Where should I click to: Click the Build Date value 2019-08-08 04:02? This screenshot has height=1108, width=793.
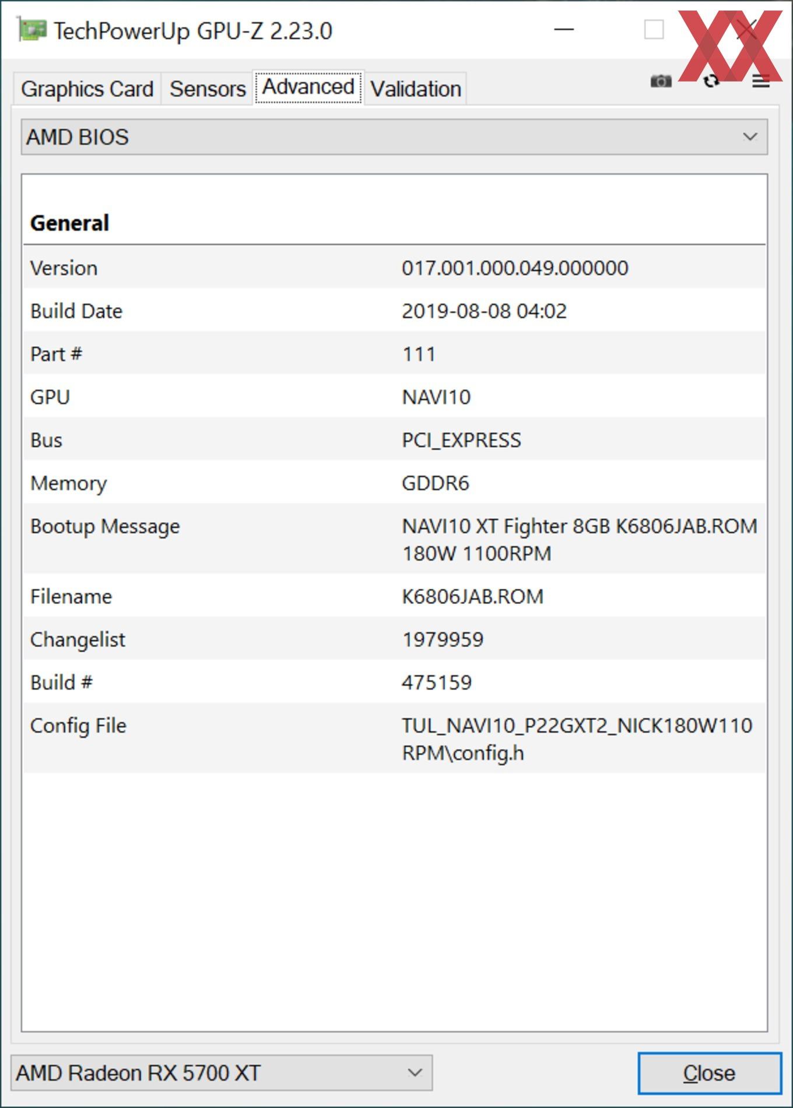click(x=484, y=311)
